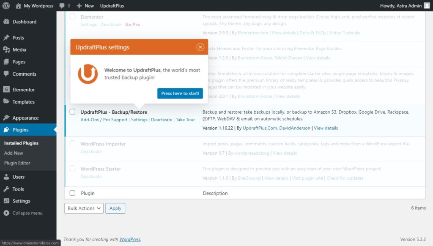This screenshot has height=246, width=433.
Task: Click the Version 5.3.2 footer text
Action: (x=413, y=239)
